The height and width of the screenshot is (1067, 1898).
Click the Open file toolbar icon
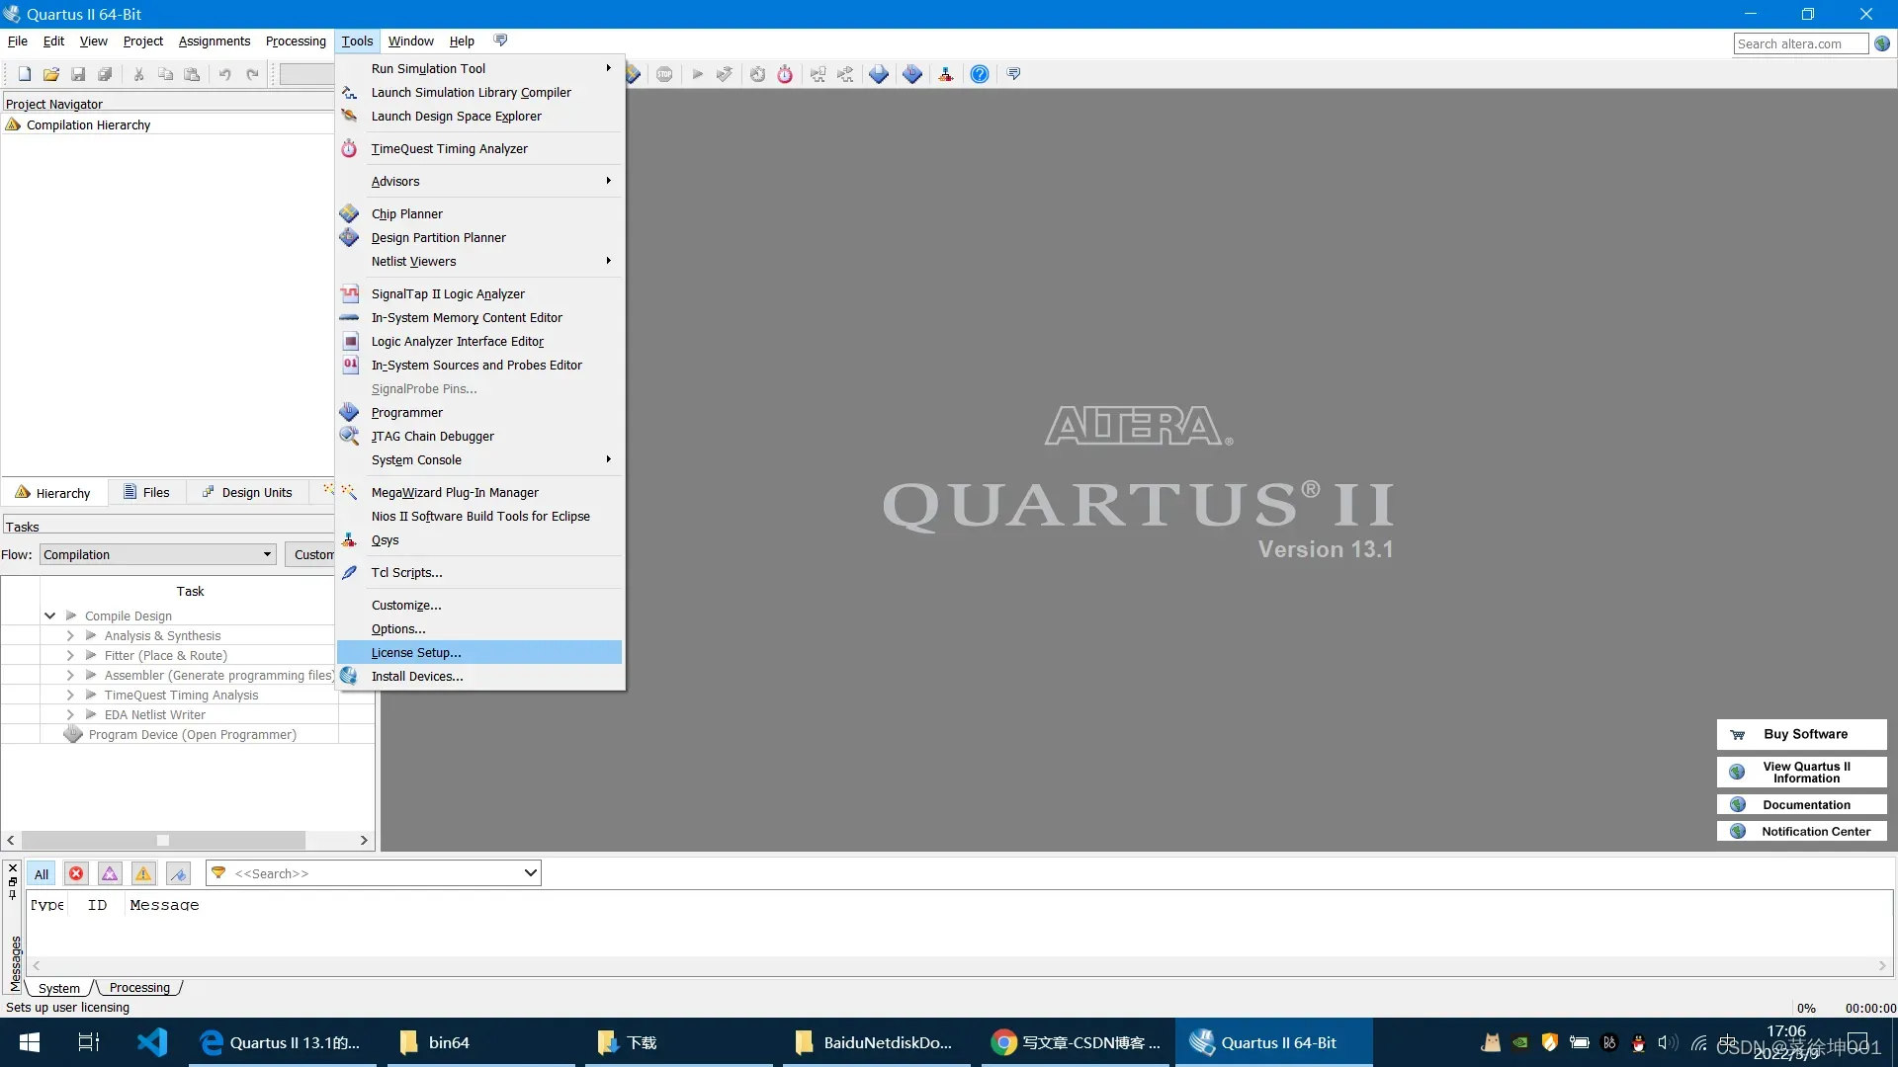pyautogui.click(x=51, y=74)
